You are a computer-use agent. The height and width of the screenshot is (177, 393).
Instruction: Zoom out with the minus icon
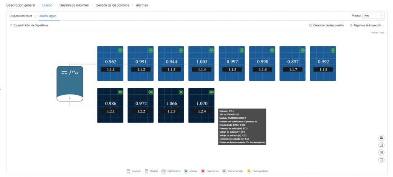coord(381,160)
